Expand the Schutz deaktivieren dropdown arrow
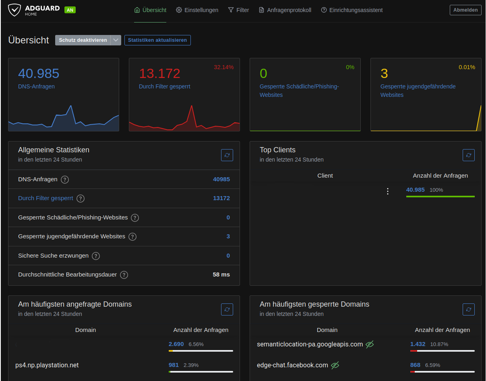Screen dimensions: 486x381 (x=116, y=40)
